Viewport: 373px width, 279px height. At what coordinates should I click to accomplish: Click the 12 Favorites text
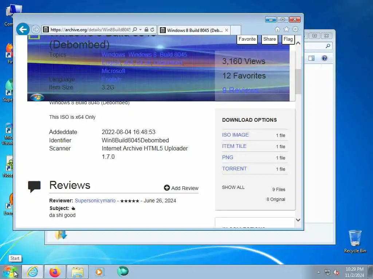pos(244,76)
